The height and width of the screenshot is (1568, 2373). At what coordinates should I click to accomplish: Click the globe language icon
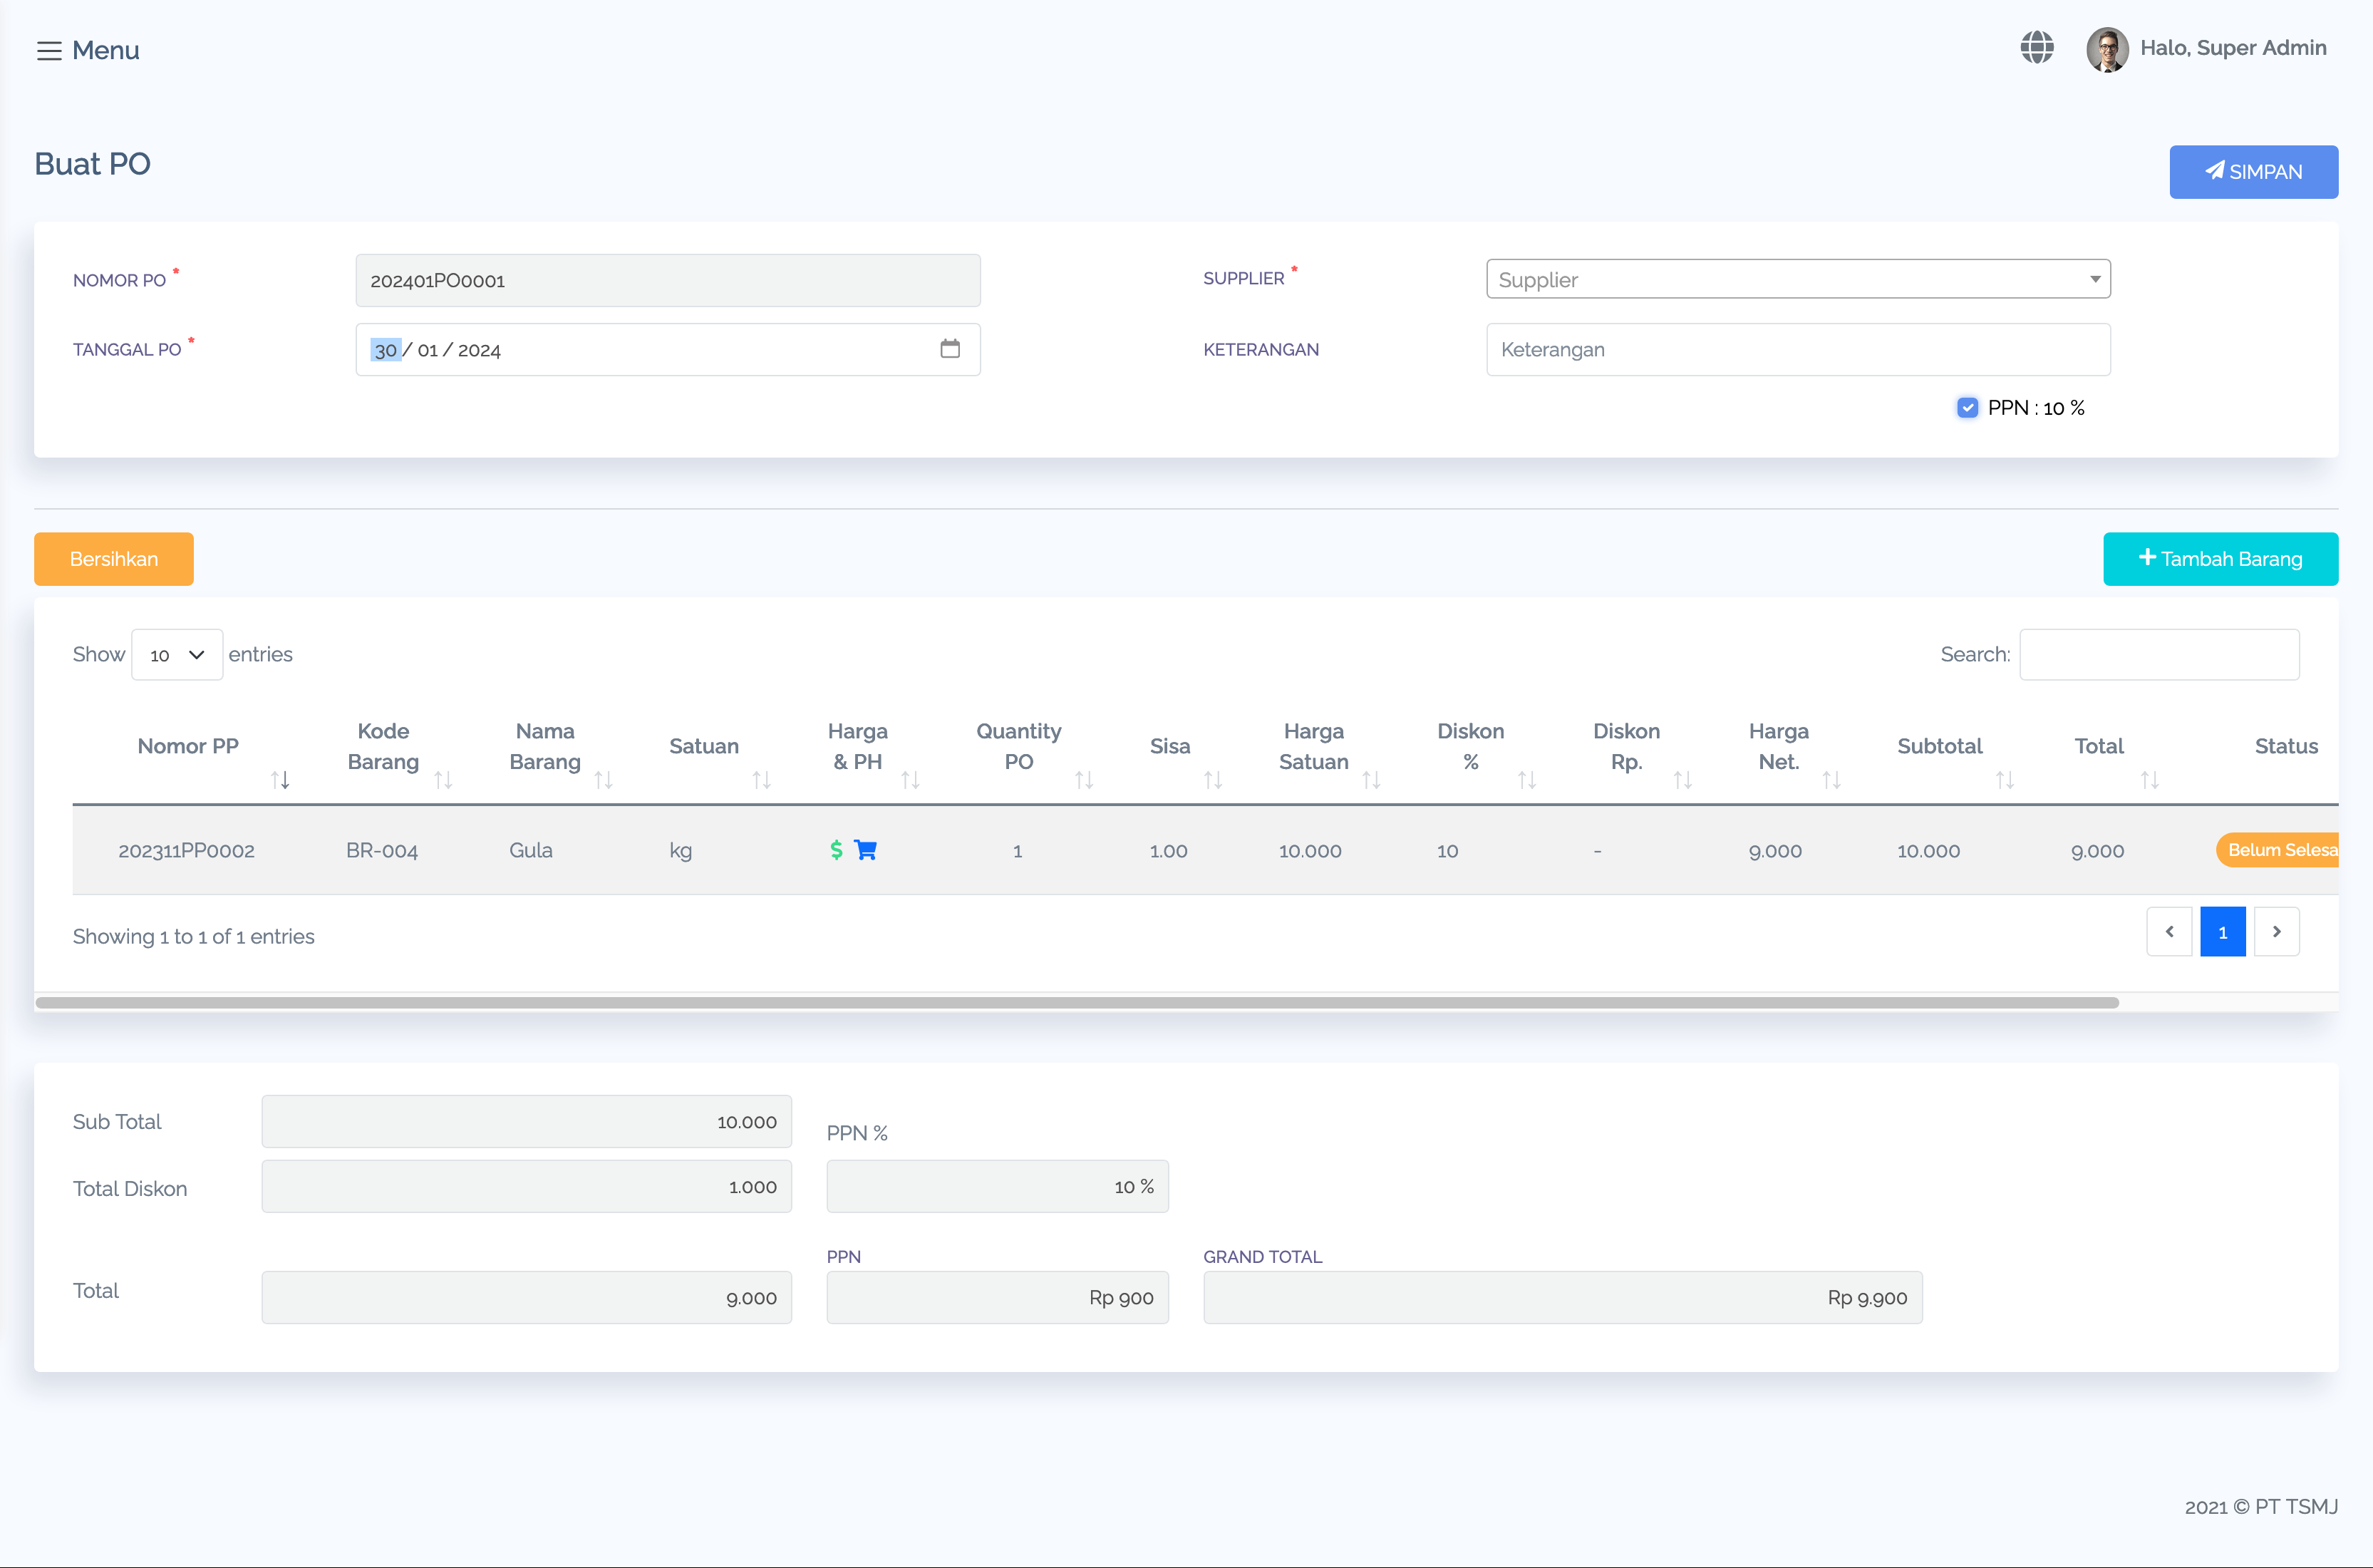(x=2036, y=47)
